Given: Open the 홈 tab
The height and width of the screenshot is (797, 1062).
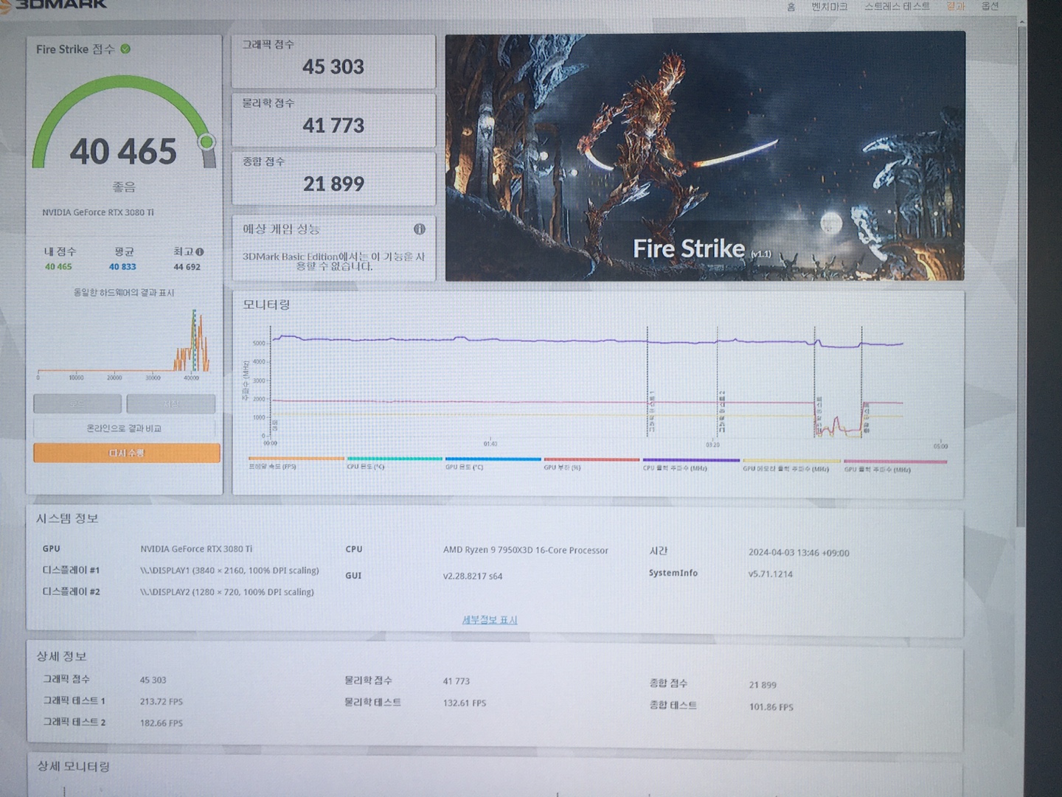Looking at the screenshot, I should click(791, 7).
